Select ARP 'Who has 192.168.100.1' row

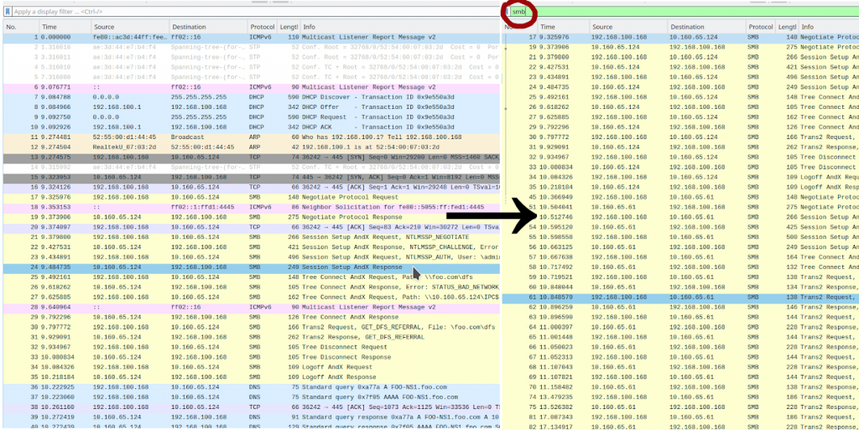pos(252,137)
